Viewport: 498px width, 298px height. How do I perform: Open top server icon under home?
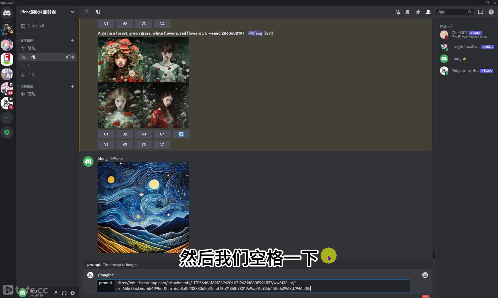(x=7, y=30)
